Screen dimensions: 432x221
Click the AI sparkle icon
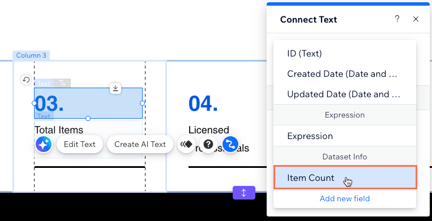(44, 144)
